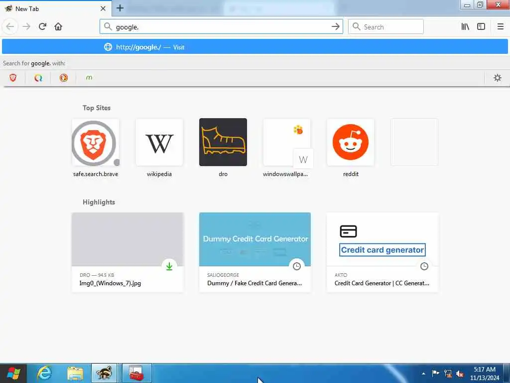Image resolution: width=510 pixels, height=383 pixels.
Task: Reload the page with the refresh icon
Action: [42, 27]
